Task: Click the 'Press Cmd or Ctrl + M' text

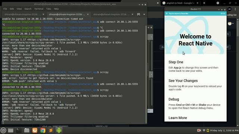Action: (194, 106)
